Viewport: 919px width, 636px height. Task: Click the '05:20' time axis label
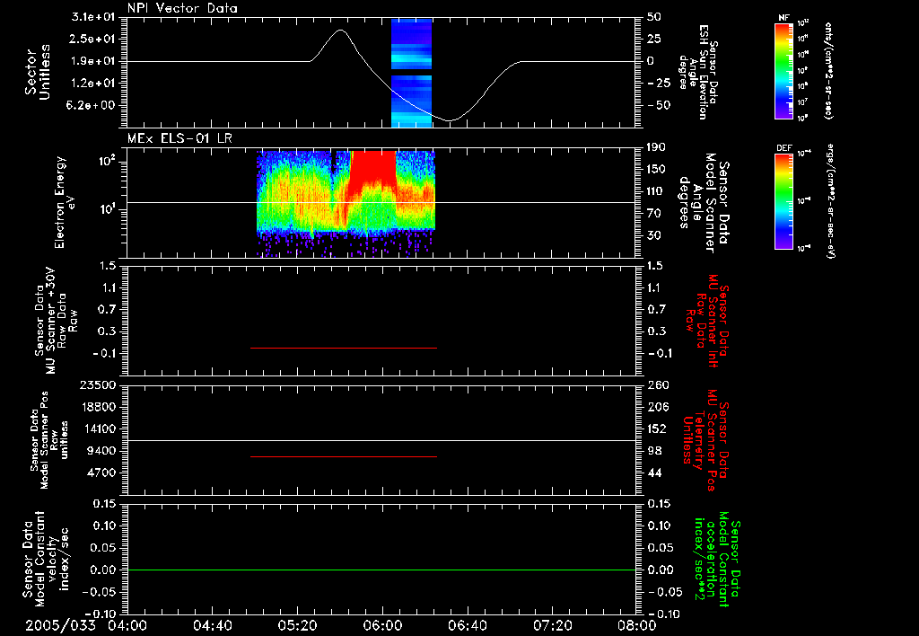(297, 625)
